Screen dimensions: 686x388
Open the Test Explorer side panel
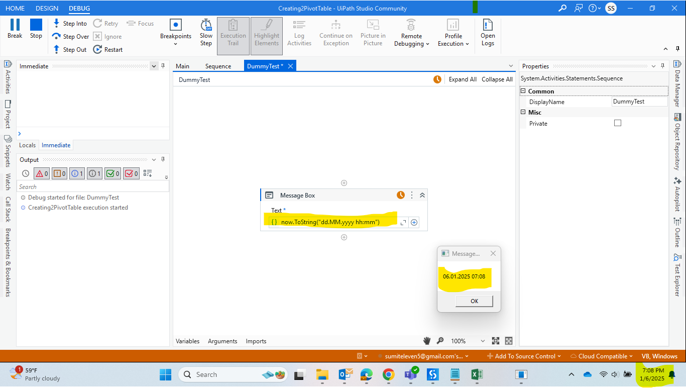(x=677, y=275)
